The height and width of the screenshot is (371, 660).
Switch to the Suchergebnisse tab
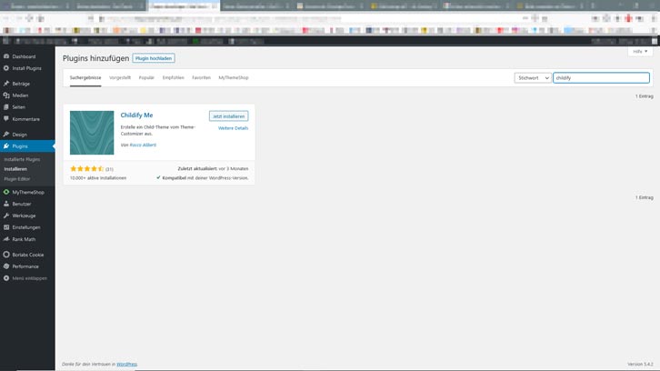coord(85,77)
